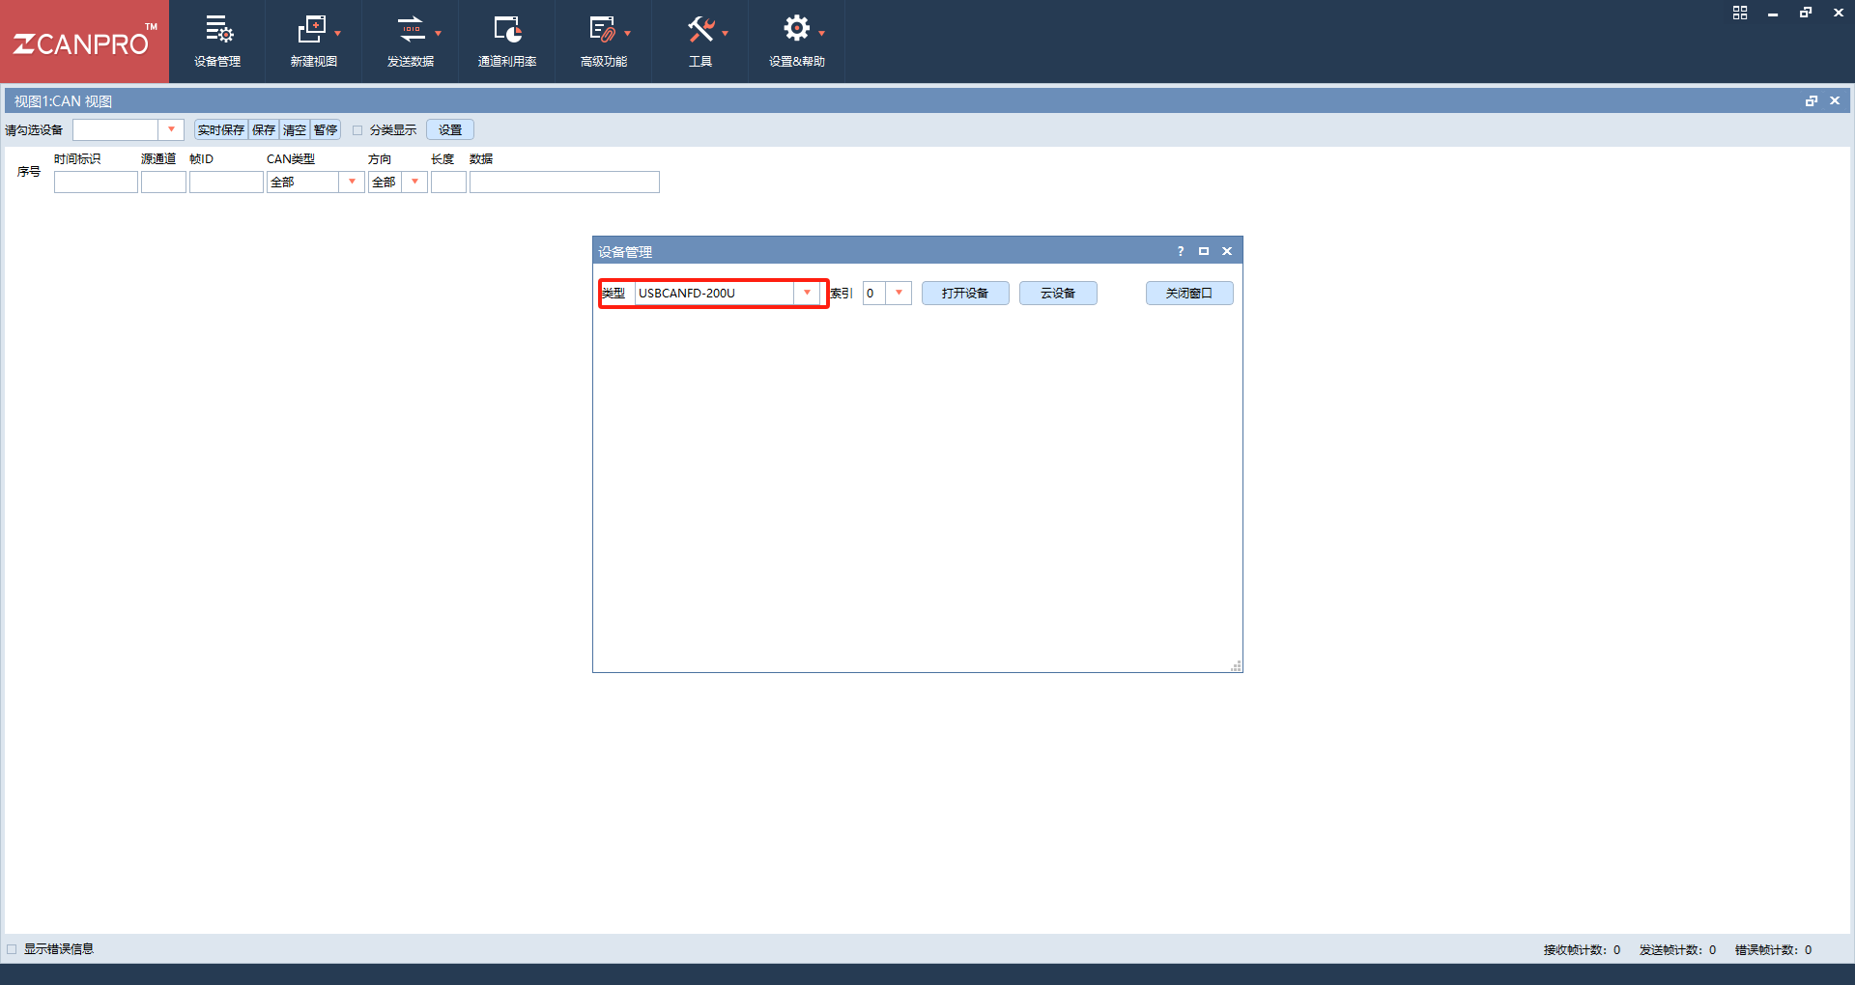Open the CAN类型 filter dropdown
The height and width of the screenshot is (985, 1855).
point(353,182)
